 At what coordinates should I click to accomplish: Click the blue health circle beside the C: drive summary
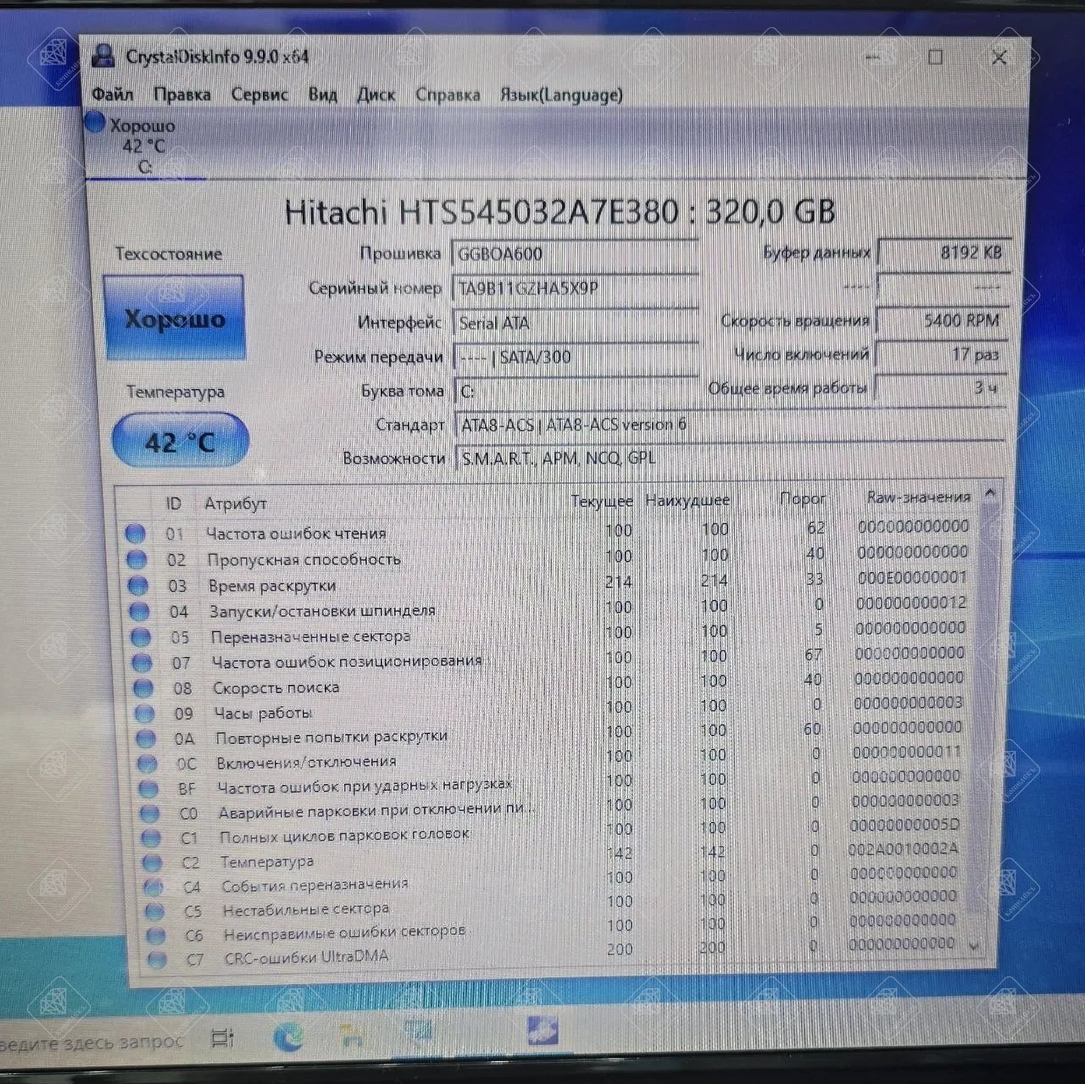click(95, 123)
